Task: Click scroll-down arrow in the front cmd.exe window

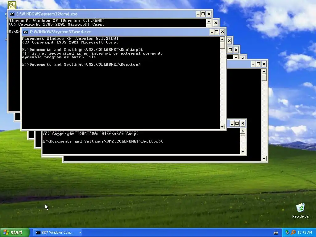Action: pyautogui.click(x=222, y=127)
